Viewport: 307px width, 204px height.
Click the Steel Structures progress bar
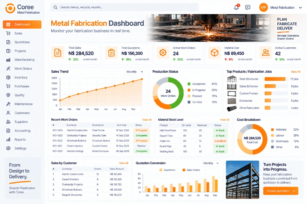click(276, 79)
